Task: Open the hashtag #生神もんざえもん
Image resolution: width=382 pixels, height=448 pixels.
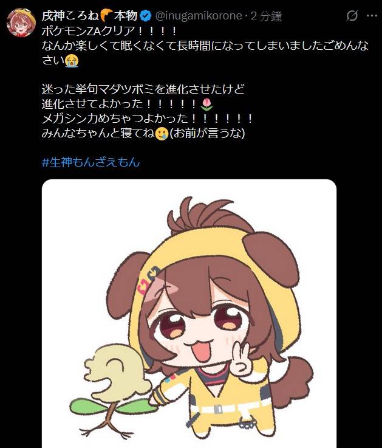Action: [x=90, y=162]
